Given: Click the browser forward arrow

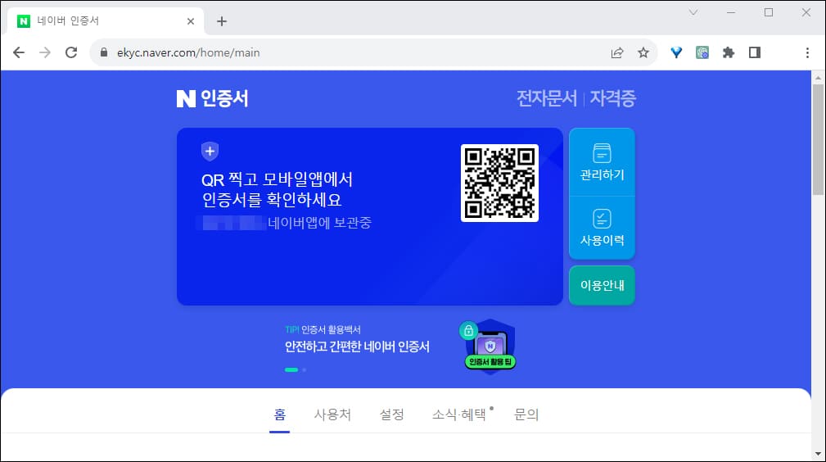Looking at the screenshot, I should 45,52.
